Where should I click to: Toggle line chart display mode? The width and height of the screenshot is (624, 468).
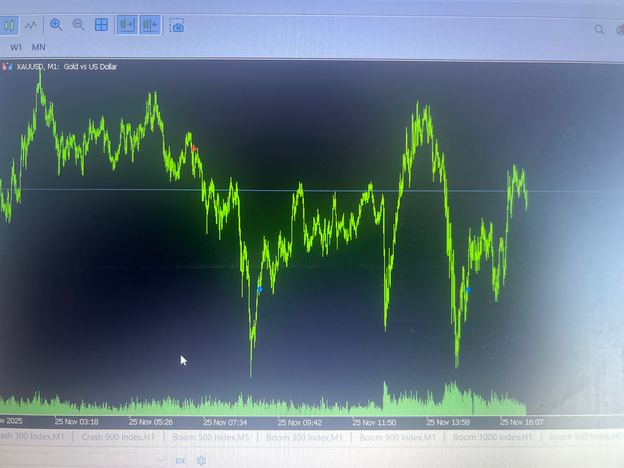point(30,25)
